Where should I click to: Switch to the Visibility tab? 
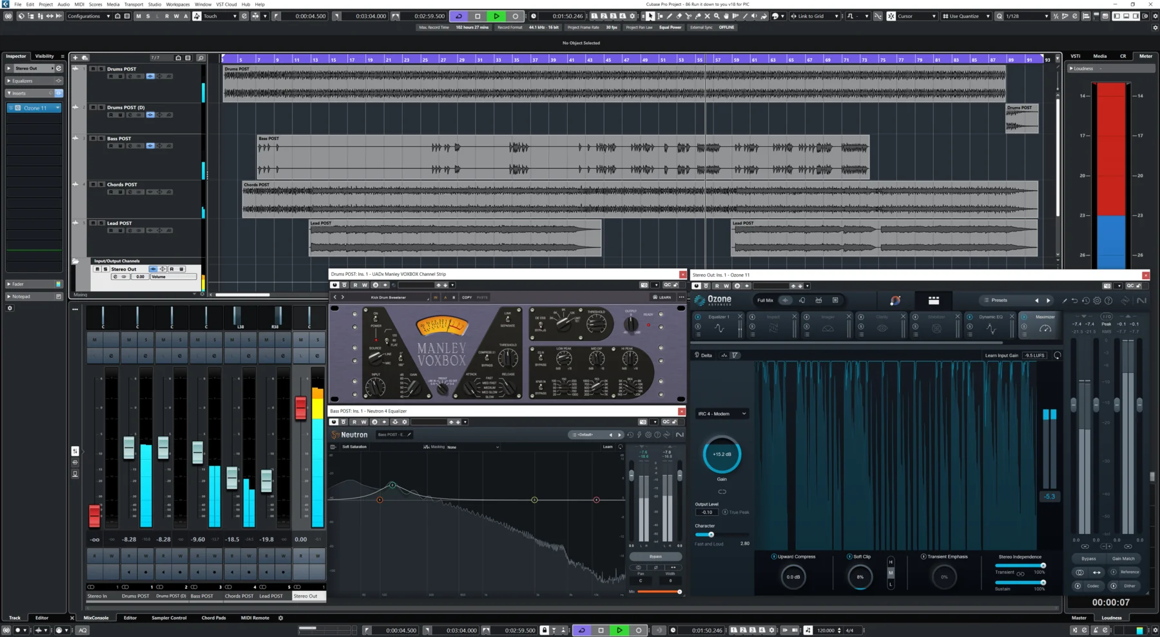(x=44, y=56)
